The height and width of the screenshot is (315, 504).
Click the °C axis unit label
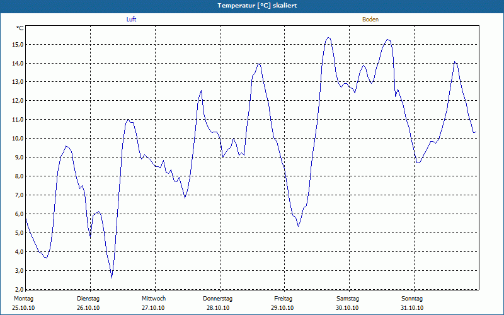[x=20, y=28]
